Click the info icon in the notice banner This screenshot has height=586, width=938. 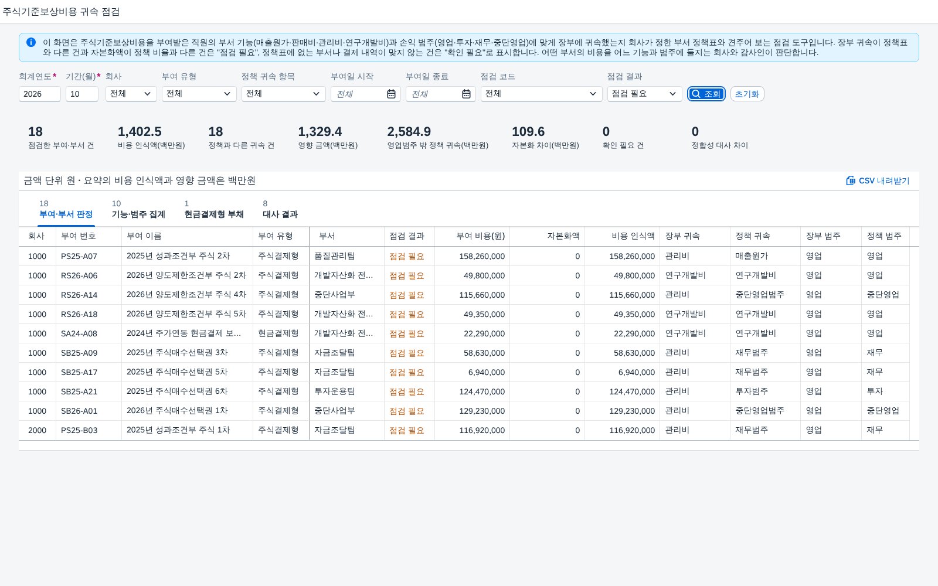coord(31,42)
